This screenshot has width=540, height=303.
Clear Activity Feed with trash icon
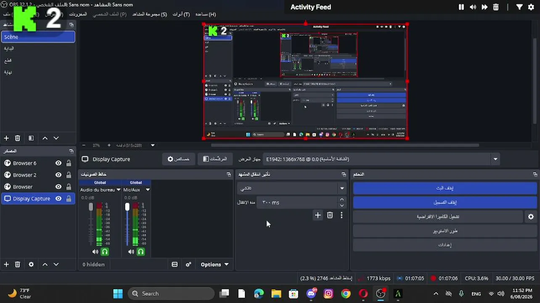click(496, 7)
